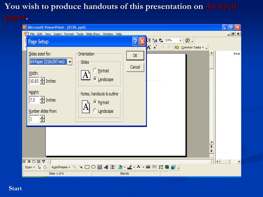Open 3-D effects icon
The height and width of the screenshot is (197, 263).
pos(173,167)
